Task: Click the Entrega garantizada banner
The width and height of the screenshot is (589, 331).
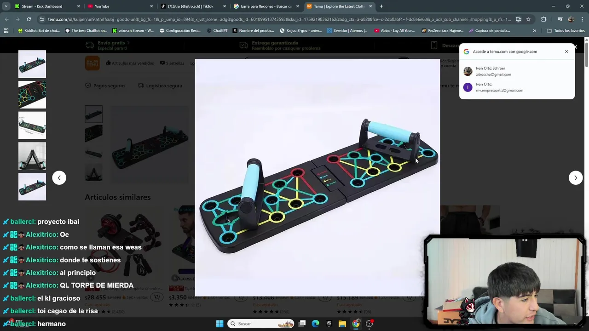Action: (x=280, y=45)
